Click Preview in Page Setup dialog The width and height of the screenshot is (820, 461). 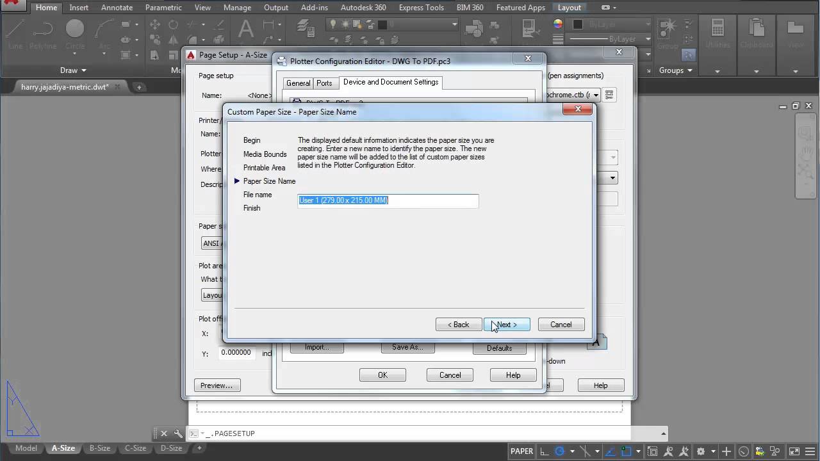(217, 385)
